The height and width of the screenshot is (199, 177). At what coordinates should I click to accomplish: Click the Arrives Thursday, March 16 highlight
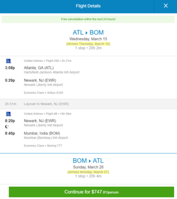coord(88,44)
